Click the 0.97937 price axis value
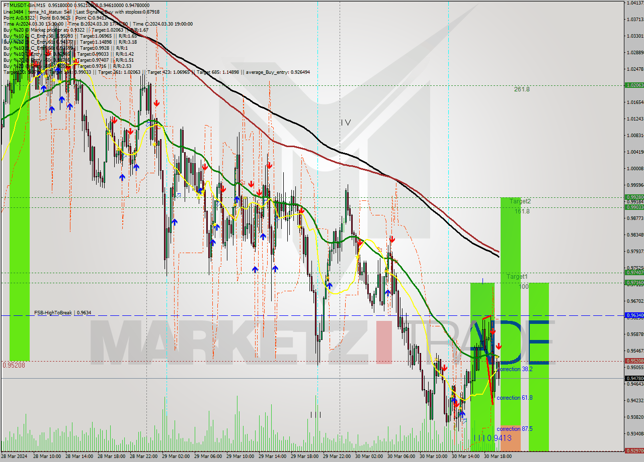 [635, 251]
